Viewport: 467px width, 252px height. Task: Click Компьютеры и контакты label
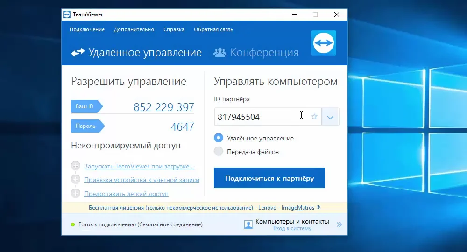pos(292,221)
